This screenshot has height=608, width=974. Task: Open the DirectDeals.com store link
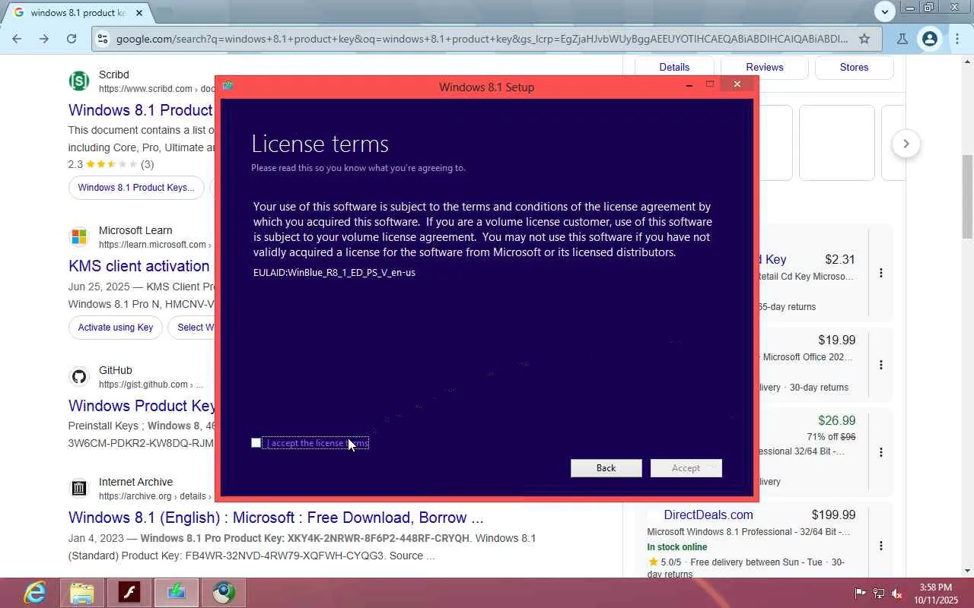708,515
